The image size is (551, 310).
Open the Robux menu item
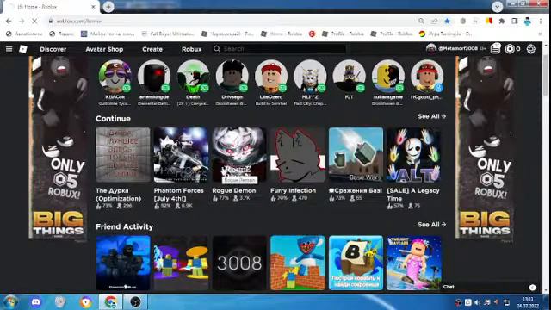191,49
